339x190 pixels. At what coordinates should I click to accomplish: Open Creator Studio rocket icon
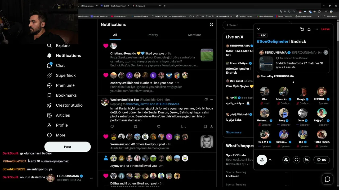tap(49, 105)
